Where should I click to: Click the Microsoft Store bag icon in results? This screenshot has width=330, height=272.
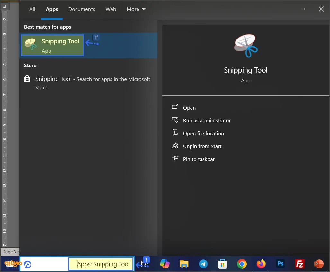coord(27,79)
